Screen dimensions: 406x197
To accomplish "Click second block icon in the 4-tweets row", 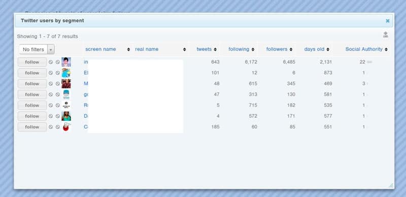I will pos(57,116).
